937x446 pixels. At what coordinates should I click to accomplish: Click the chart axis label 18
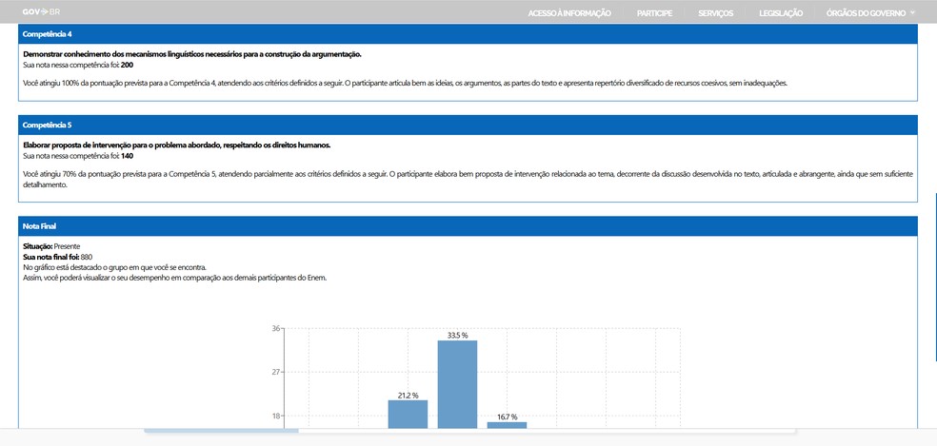point(275,417)
